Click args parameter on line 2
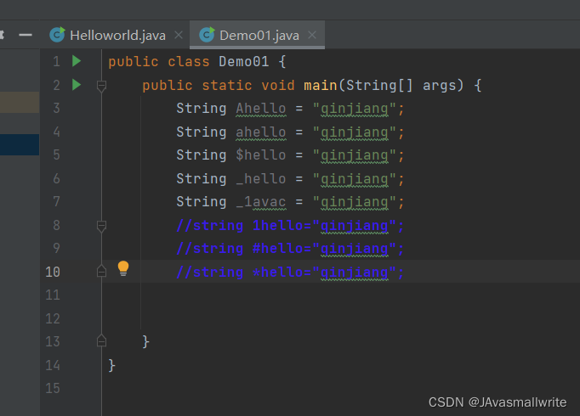580x416 pixels. [439, 86]
